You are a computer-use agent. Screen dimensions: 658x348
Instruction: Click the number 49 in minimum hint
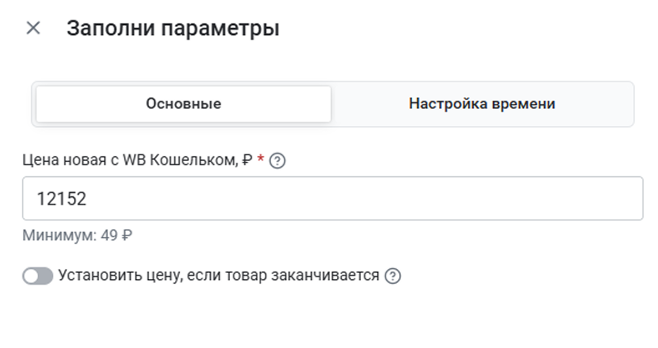(x=109, y=235)
